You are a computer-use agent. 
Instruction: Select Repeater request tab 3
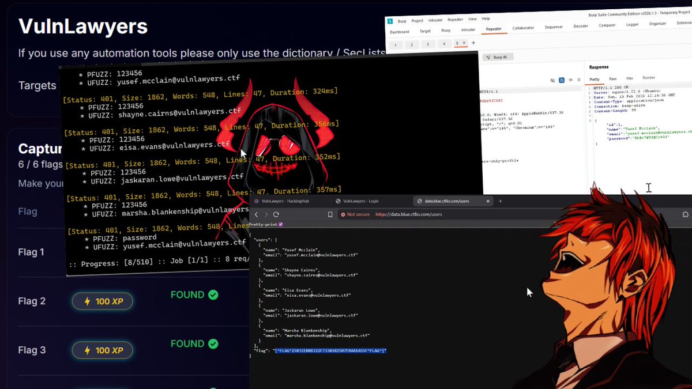(x=428, y=44)
